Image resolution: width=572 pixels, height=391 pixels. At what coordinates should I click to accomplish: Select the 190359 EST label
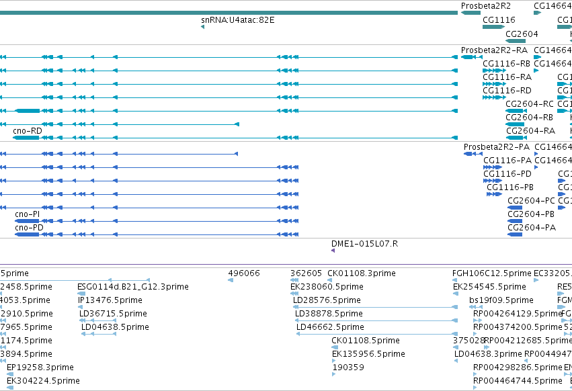coord(348,367)
